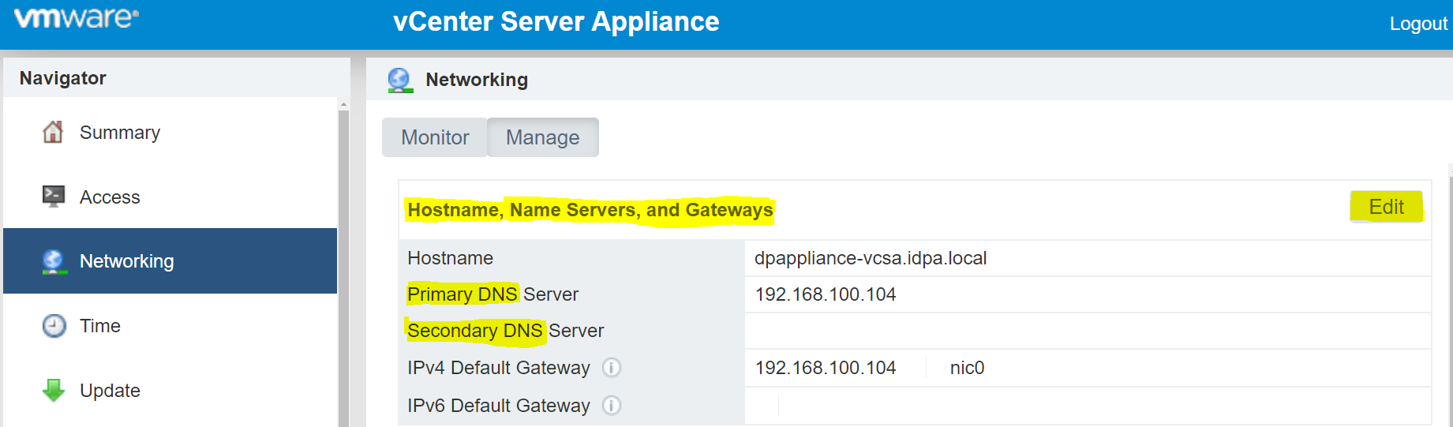1453x427 pixels.
Task: Open the Access page
Action: 110,197
